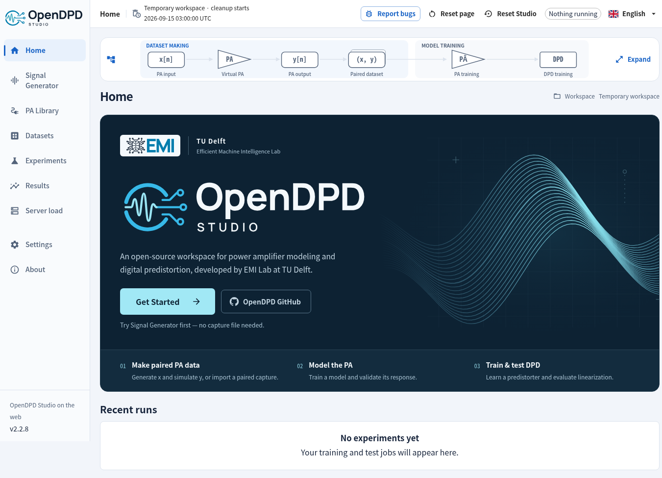Screen dimensions: 662x478
Task: Click the Reset Studio button
Action: pyautogui.click(x=510, y=14)
